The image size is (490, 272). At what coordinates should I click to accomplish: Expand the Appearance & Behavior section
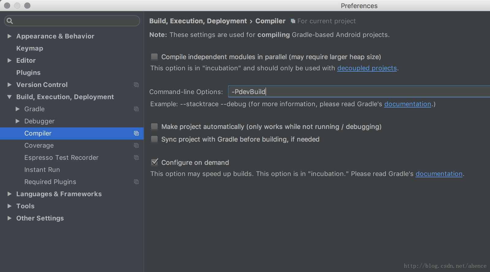9,36
